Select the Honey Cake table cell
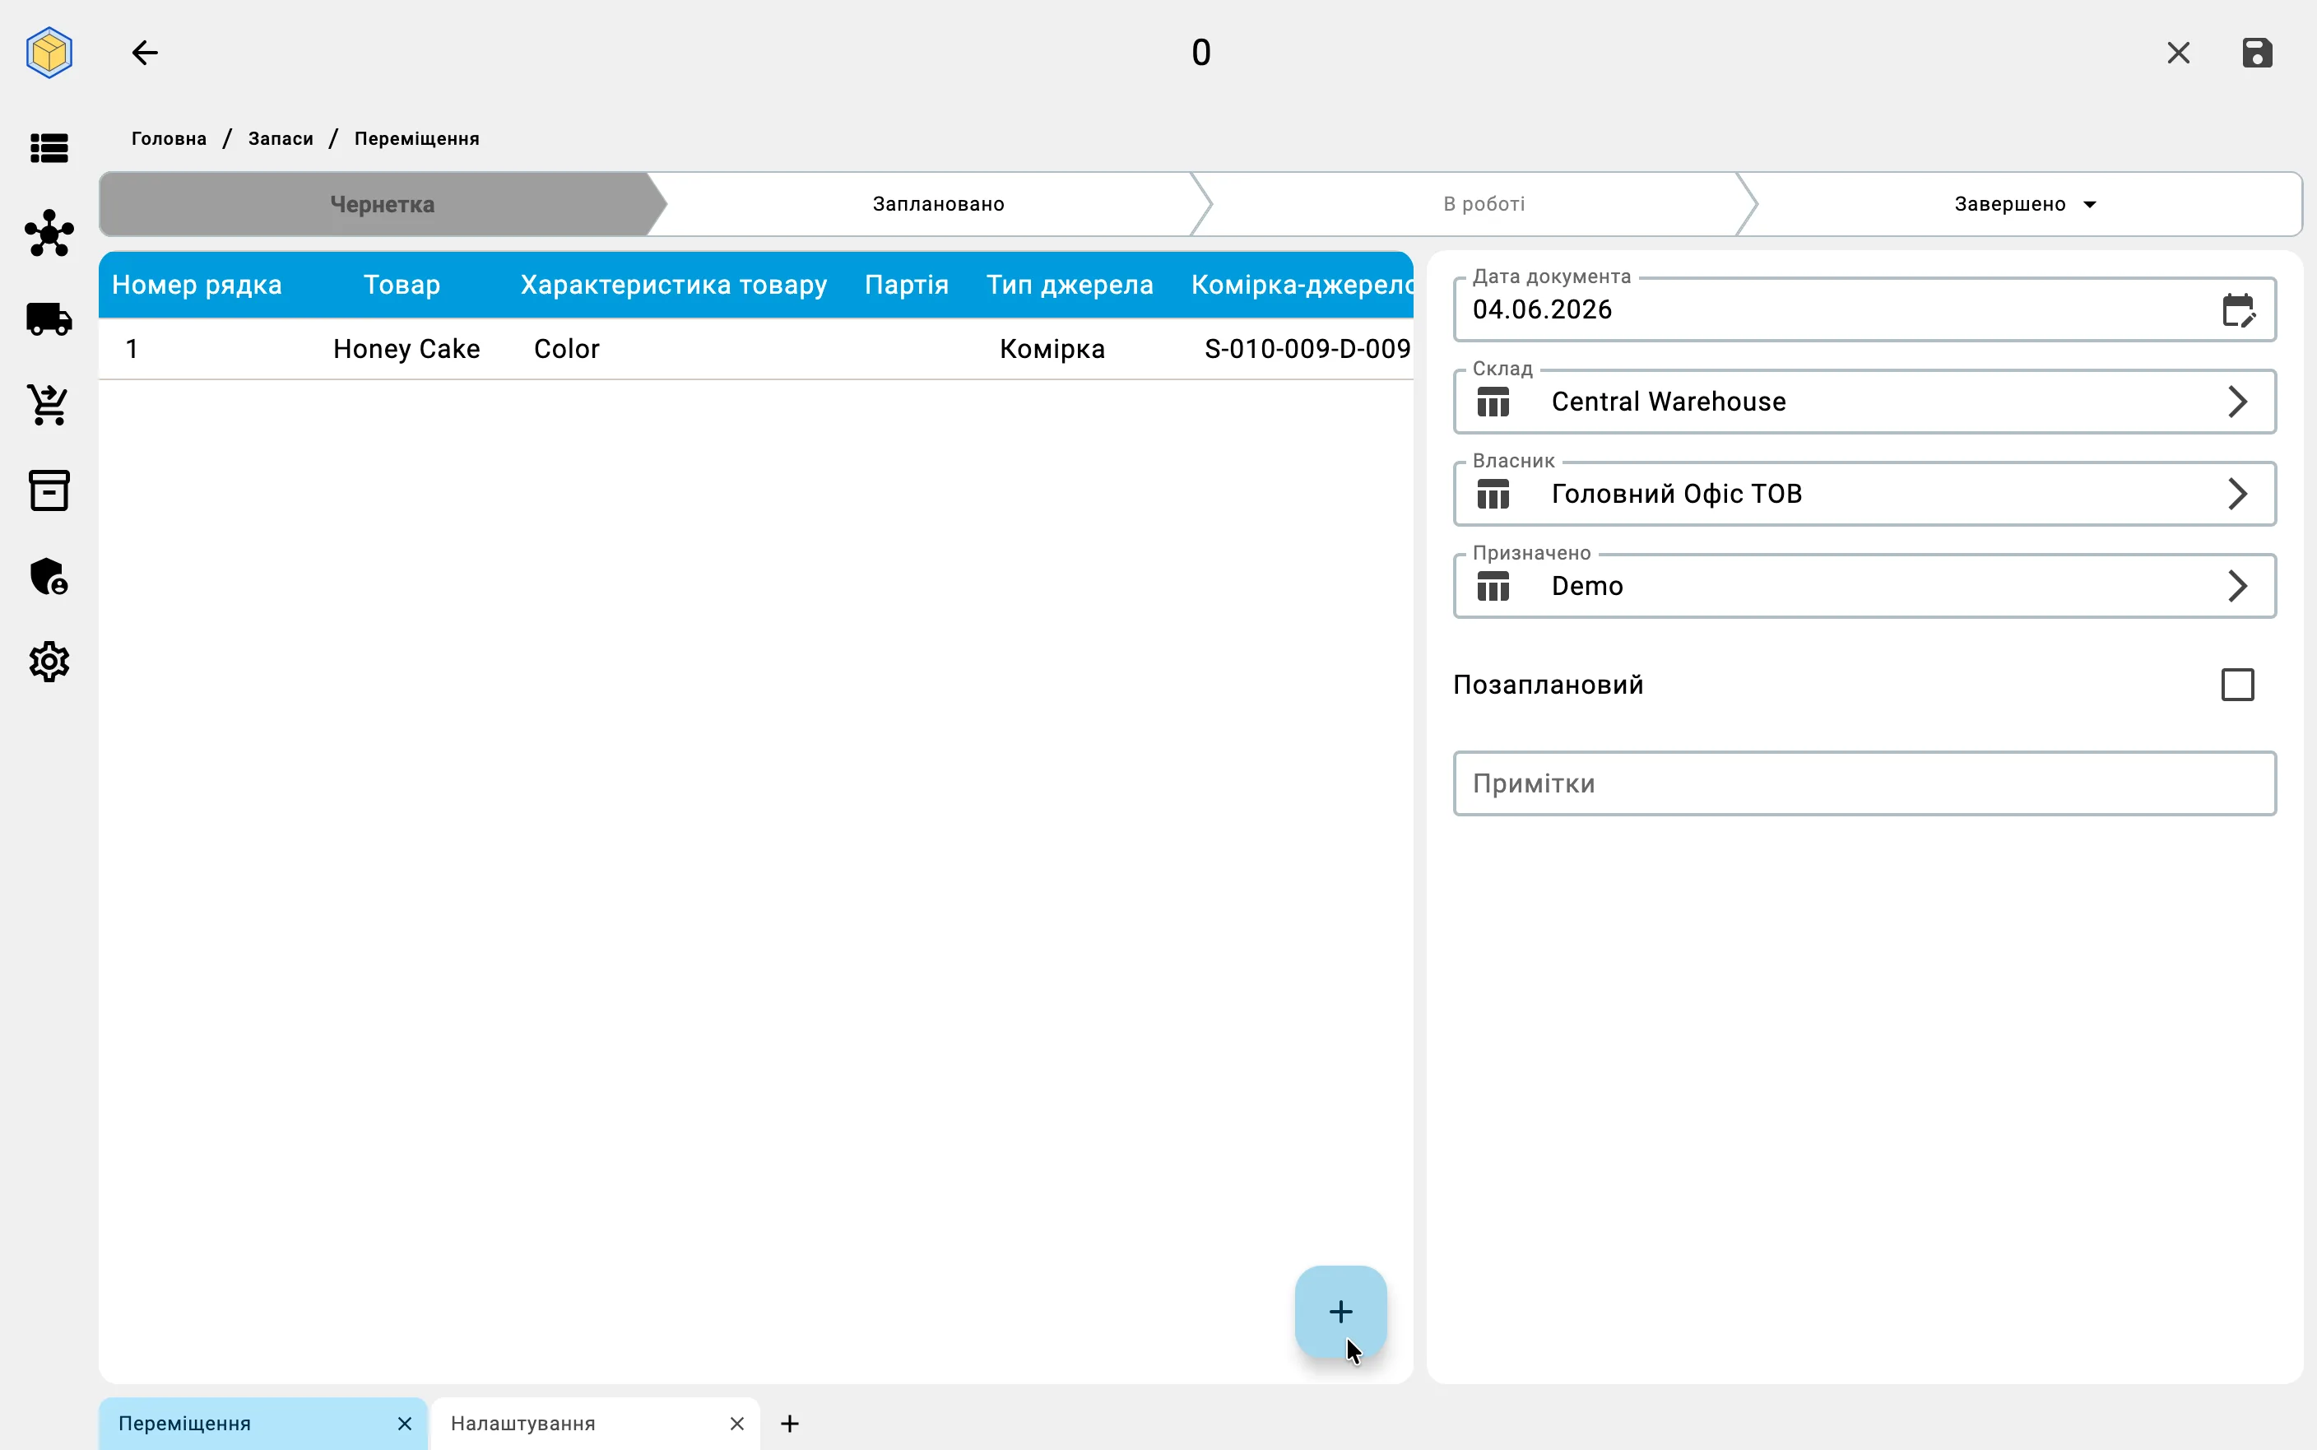Screen dimensions: 2317x1450 pos(406,349)
